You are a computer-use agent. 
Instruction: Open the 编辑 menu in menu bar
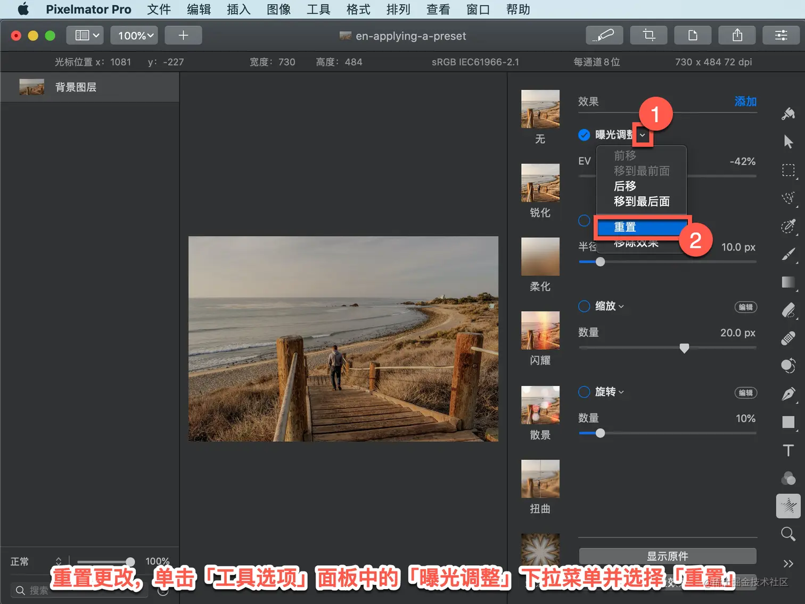[x=199, y=9]
